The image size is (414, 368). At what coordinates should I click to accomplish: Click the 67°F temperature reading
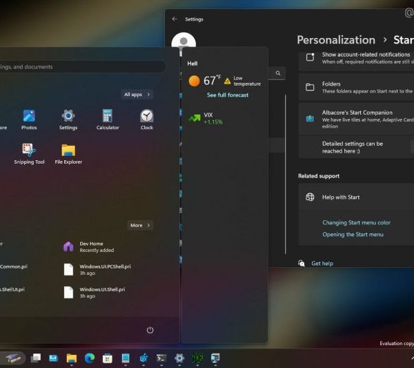pos(212,80)
